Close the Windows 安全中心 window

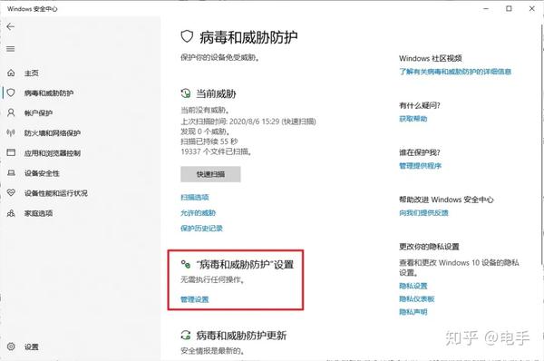click(x=531, y=8)
